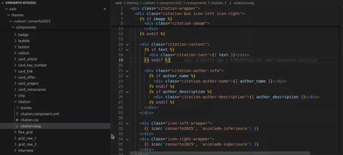Screen dimensions: 343x155
Task: Expand the card_key_number folder
Action: pos(15,65)
